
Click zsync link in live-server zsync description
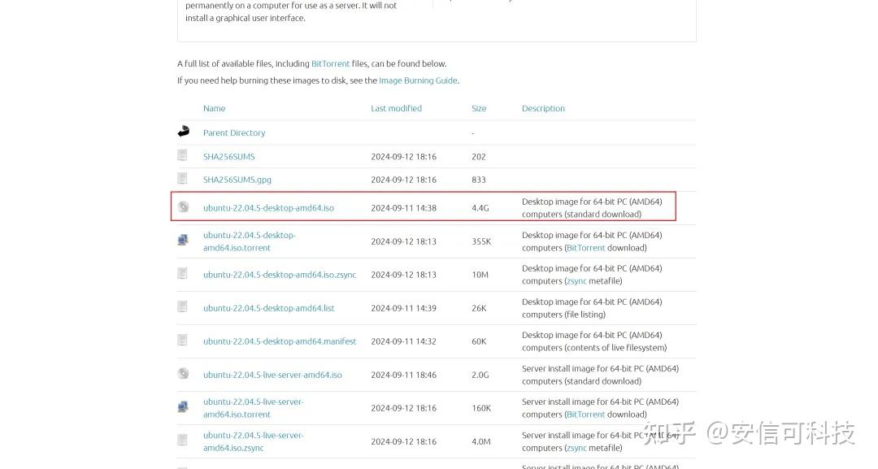tap(576, 448)
